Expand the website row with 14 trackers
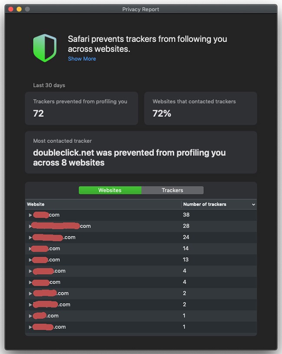 (30, 249)
